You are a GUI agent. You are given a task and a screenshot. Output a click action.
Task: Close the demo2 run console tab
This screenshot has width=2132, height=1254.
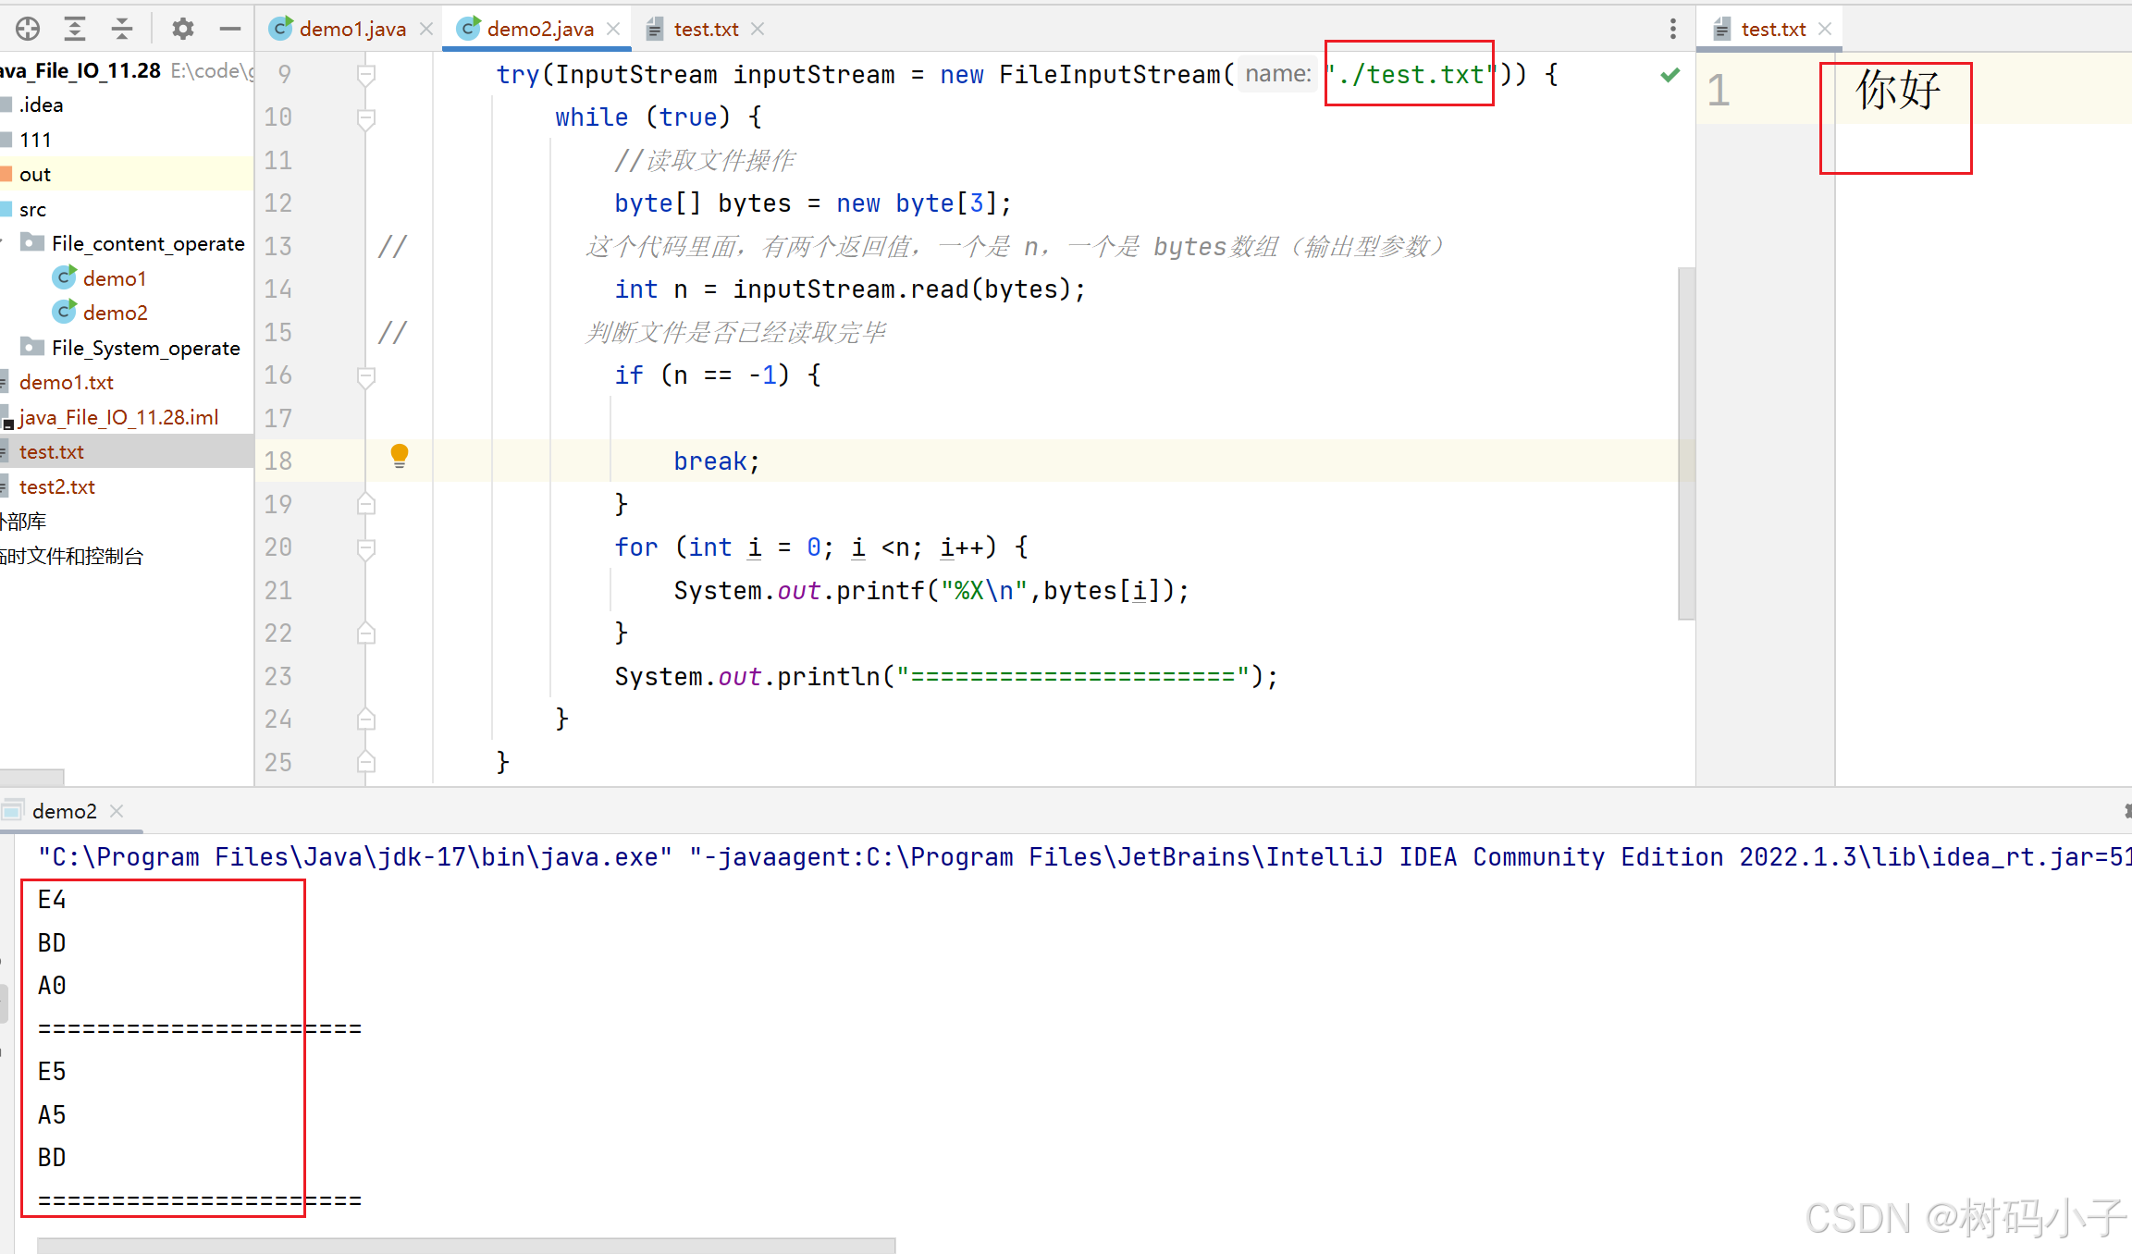117,811
